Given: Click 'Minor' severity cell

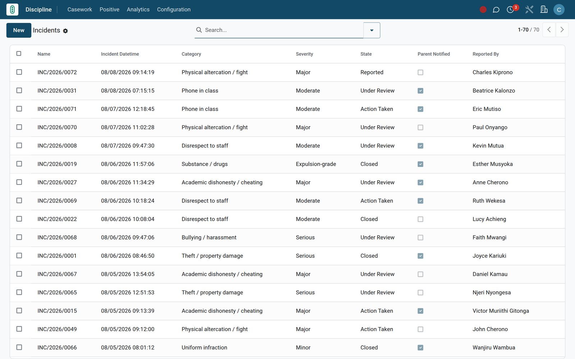Looking at the screenshot, I should (303, 348).
